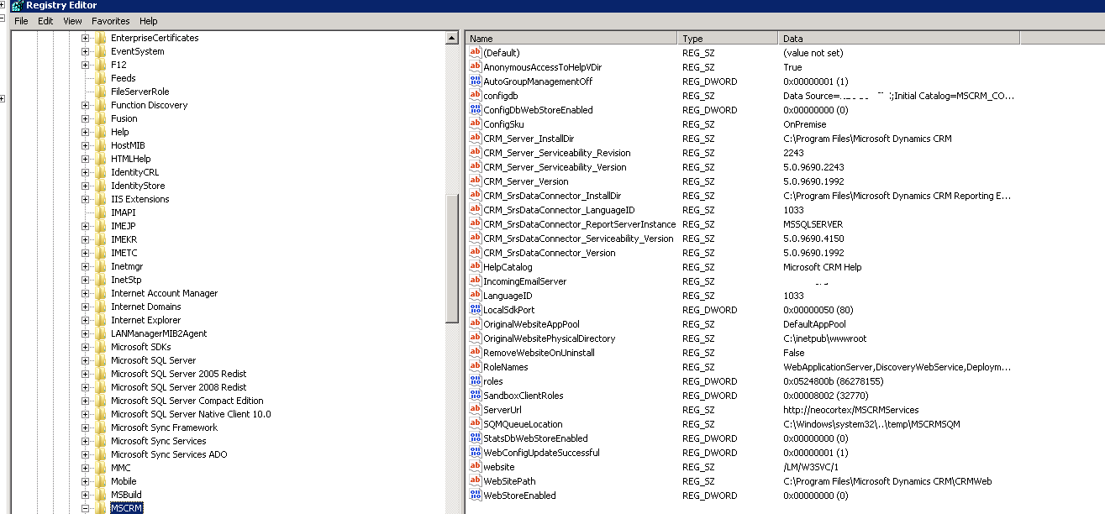Open the Favorites menu

click(111, 21)
